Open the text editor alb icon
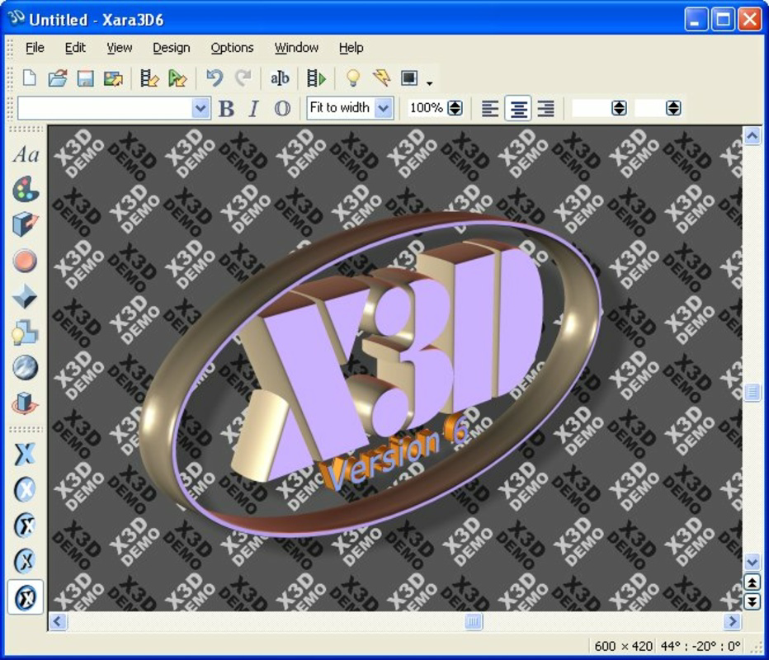Viewport: 769px width, 660px height. tap(280, 78)
